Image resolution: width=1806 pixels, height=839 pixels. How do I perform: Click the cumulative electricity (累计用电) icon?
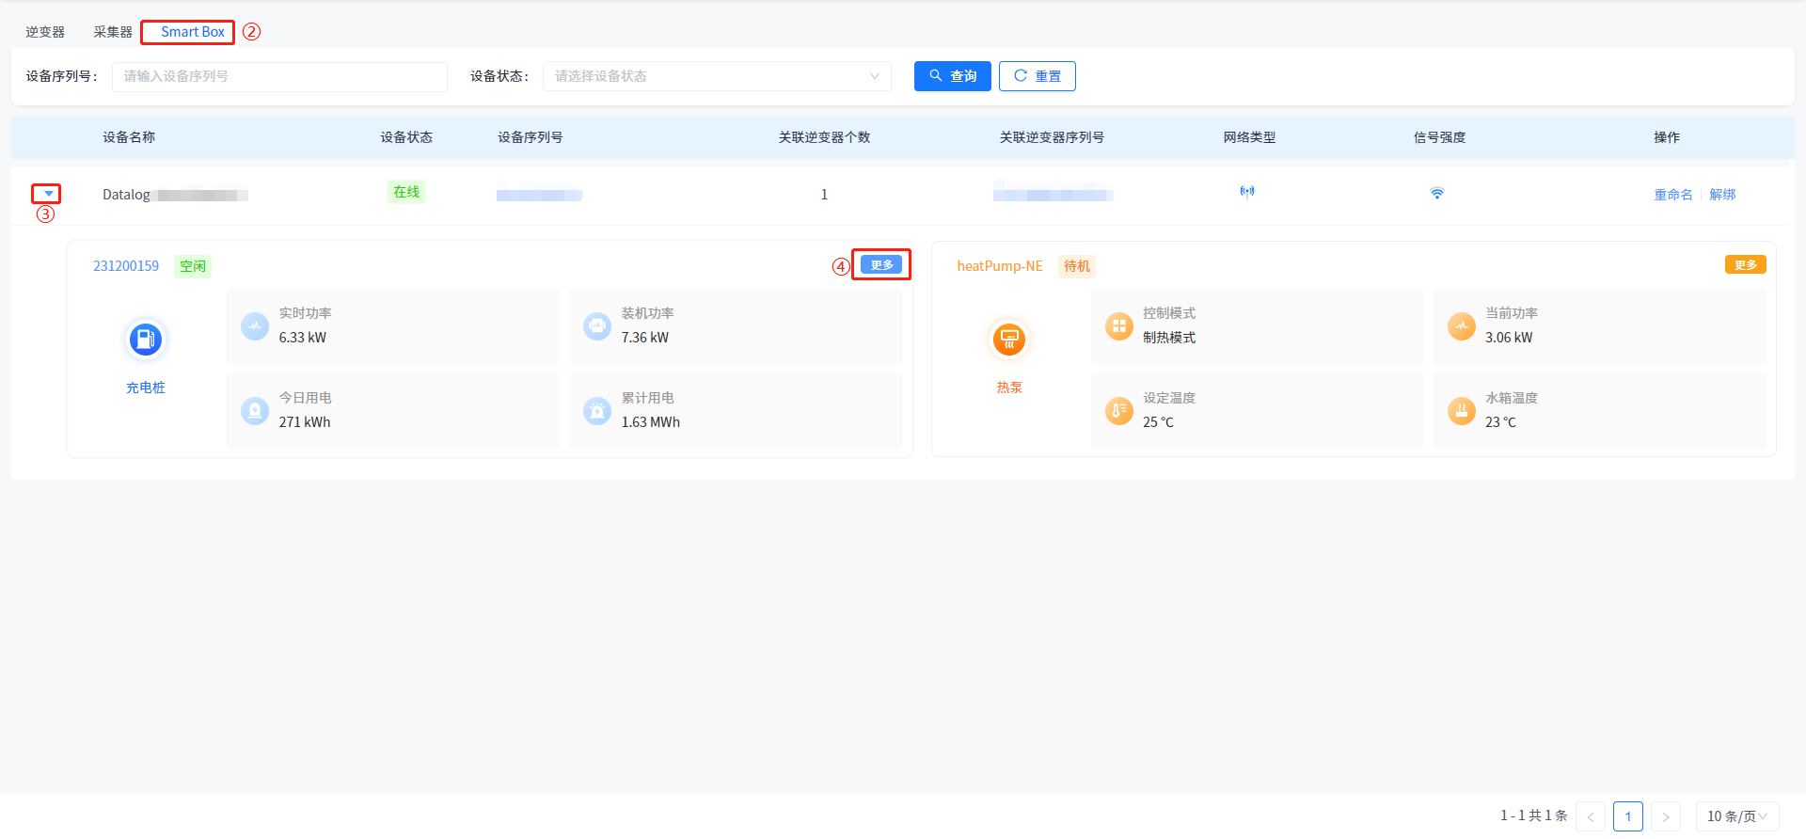[597, 411]
